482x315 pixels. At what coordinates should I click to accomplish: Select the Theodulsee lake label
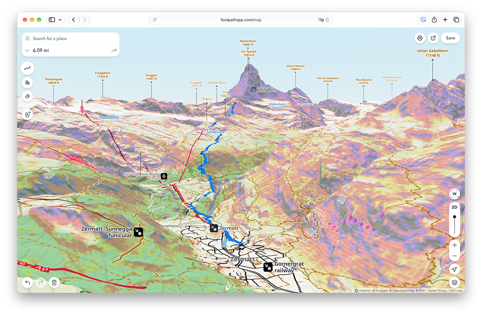click(109, 117)
